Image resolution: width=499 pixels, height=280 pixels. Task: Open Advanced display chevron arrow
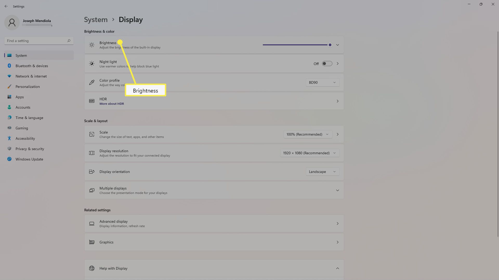coord(338,223)
